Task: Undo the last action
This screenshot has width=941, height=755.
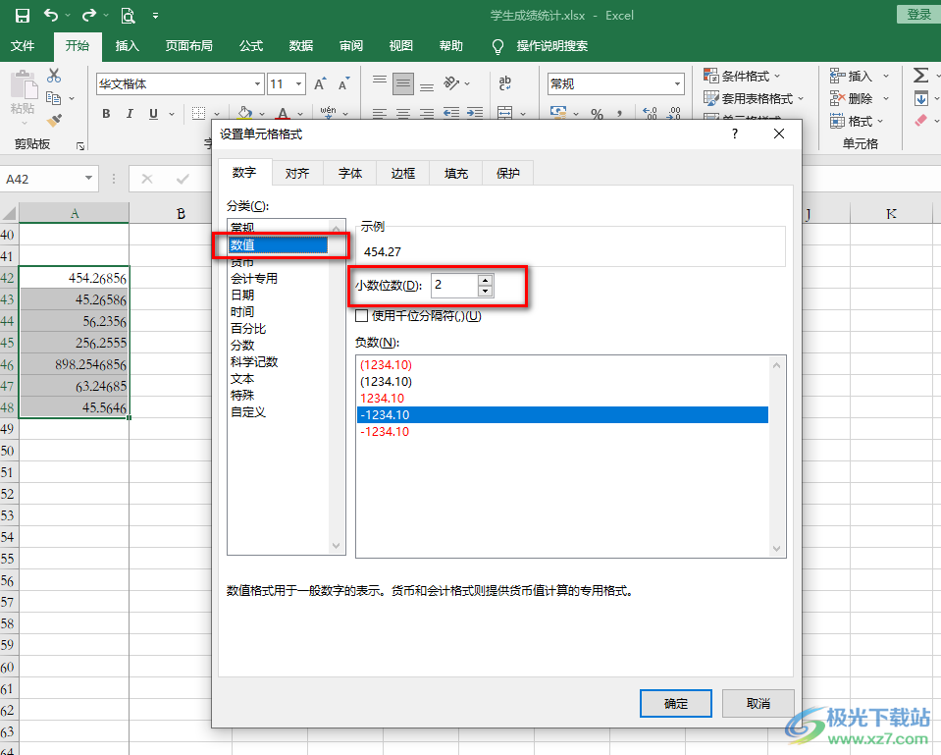Action: (x=51, y=16)
